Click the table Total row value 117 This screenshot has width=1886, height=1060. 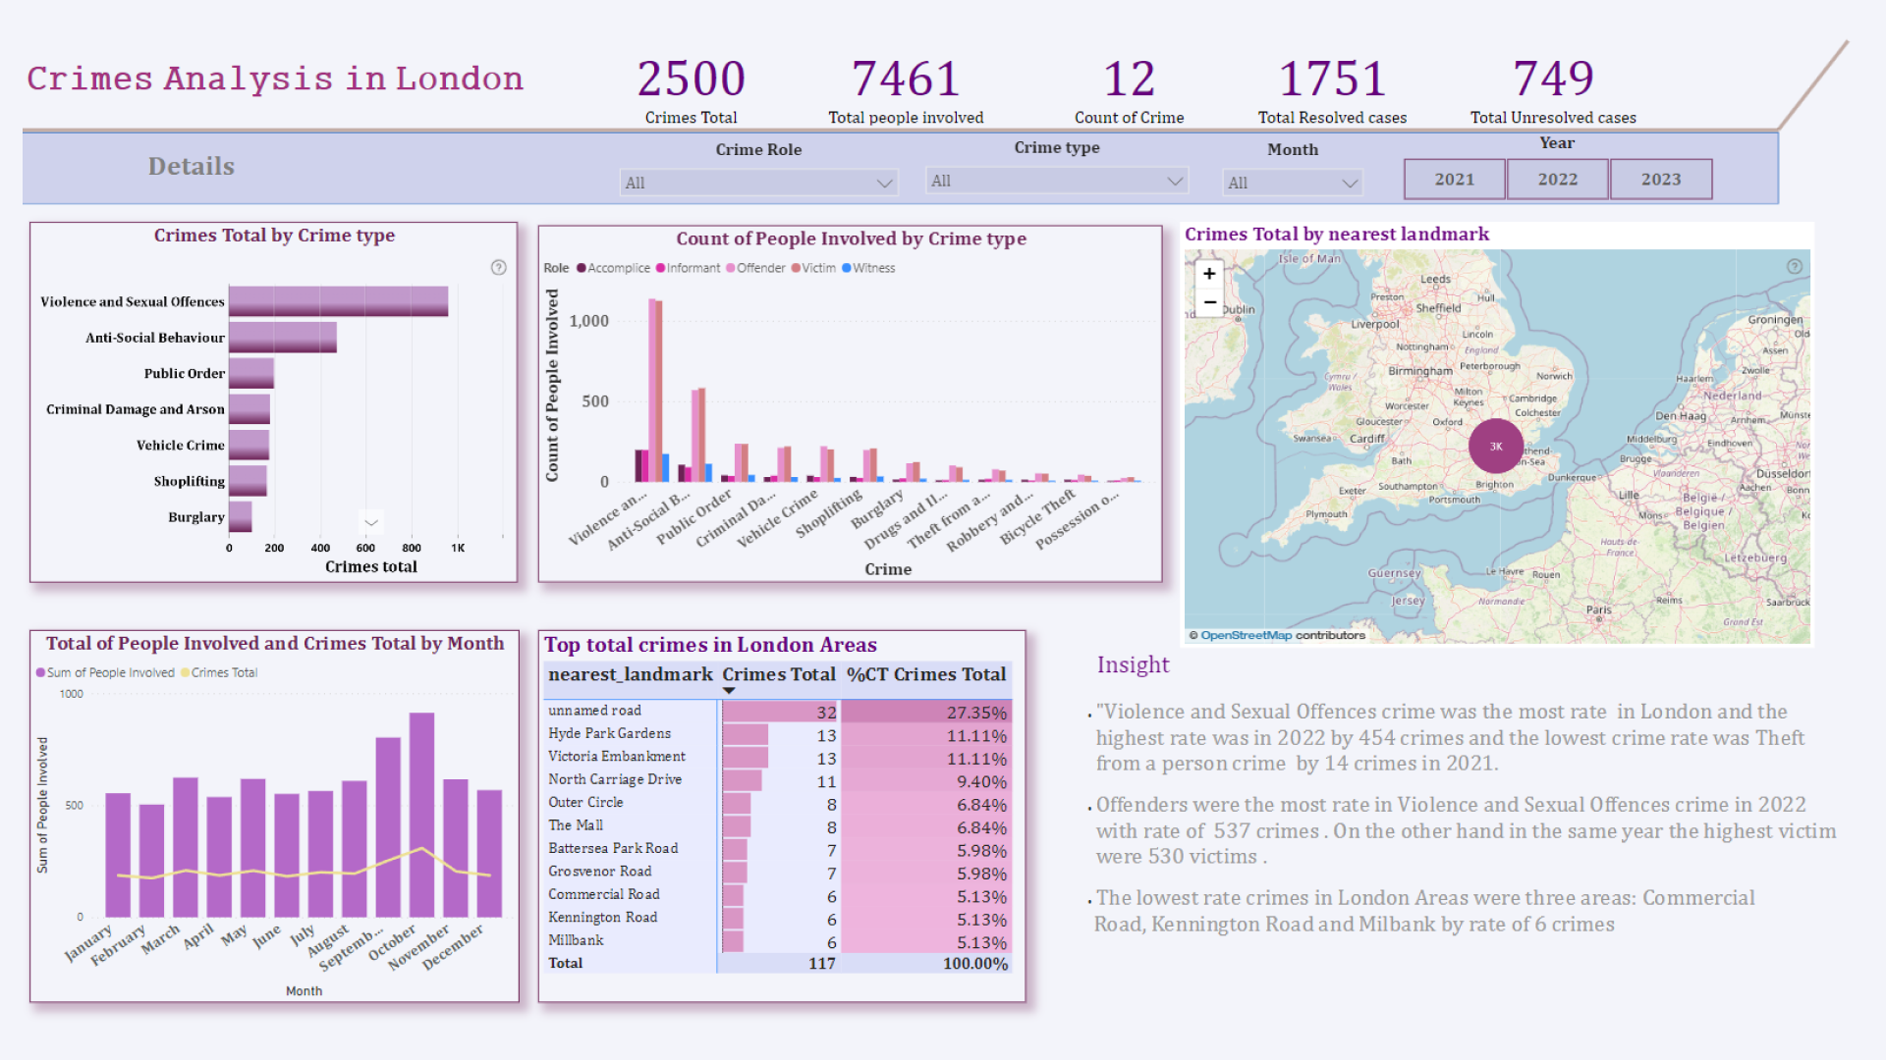(x=821, y=964)
